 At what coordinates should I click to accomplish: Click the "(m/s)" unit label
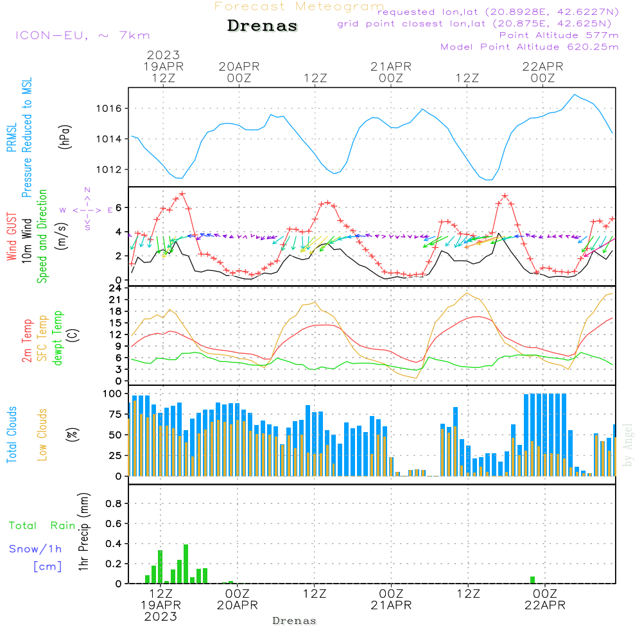click(x=62, y=236)
